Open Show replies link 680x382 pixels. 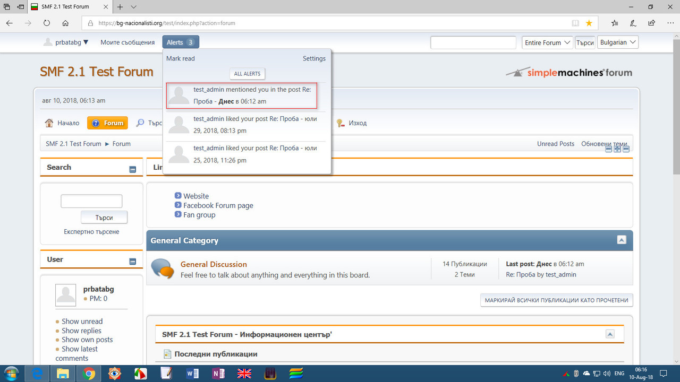point(81,331)
